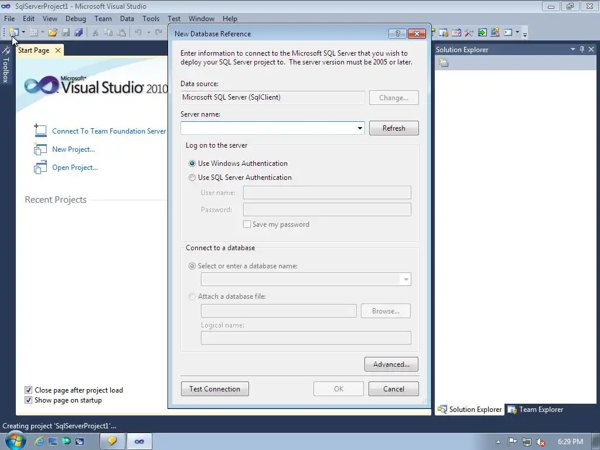
Task: Pin the Solution Explorer panel
Action: pyautogui.click(x=582, y=49)
